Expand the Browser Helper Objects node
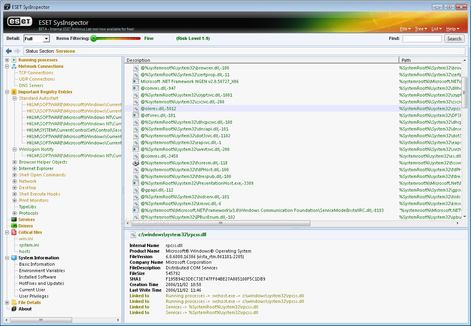Image resolution: width=471 pixels, height=326 pixels. [x=14, y=162]
